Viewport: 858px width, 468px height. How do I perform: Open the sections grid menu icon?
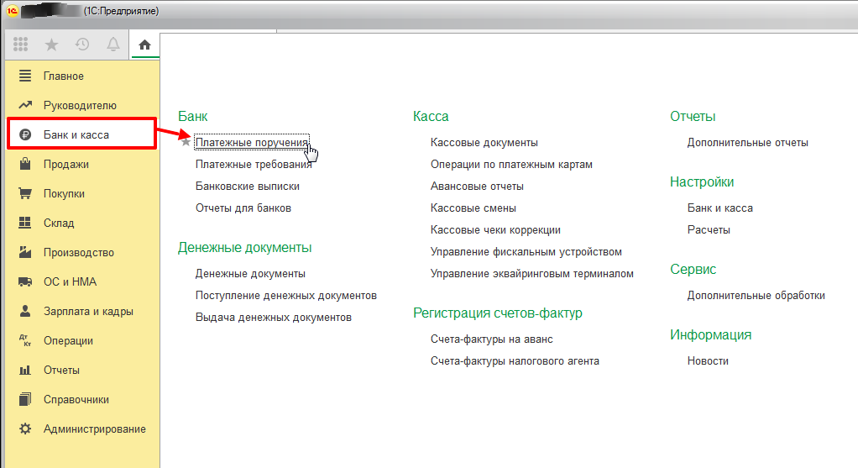pyautogui.click(x=21, y=45)
